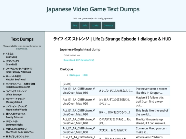This screenshot has width=186, height=139.
Task: Expand the Monkey Island disclosure triangle
Action: 4,99
